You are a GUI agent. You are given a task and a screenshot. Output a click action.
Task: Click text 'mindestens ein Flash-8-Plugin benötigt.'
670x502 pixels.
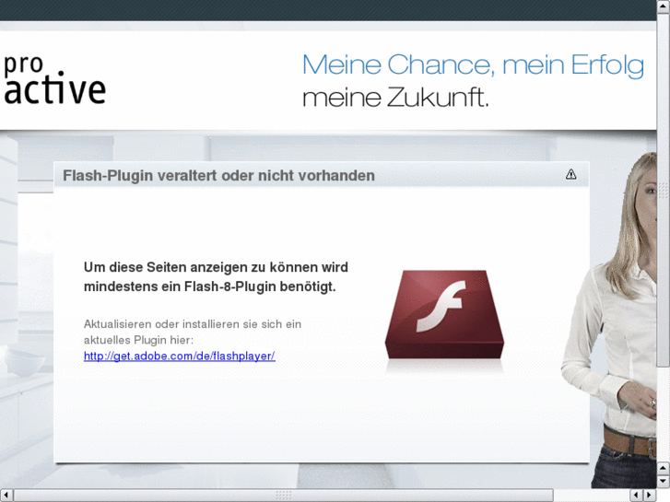tap(210, 286)
